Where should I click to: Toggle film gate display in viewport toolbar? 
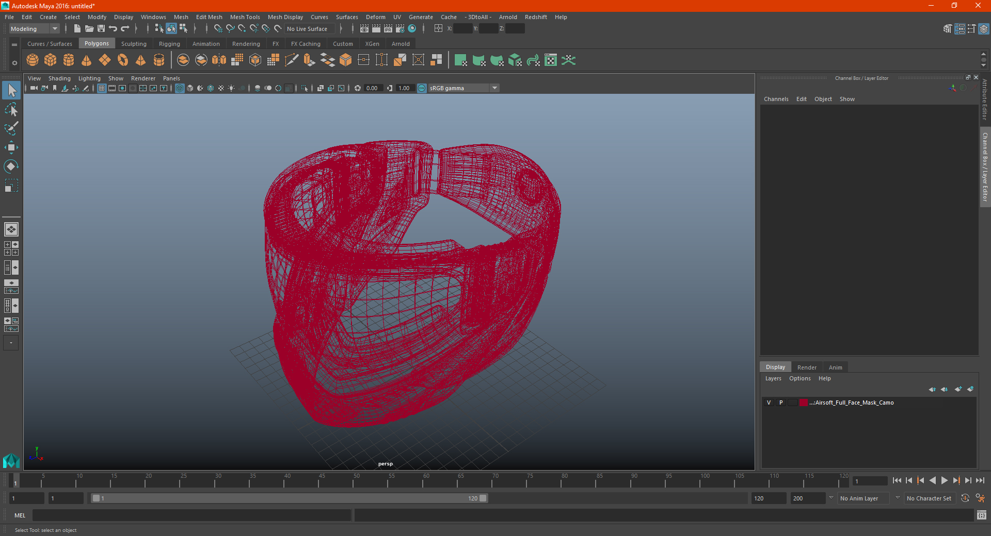[112, 88]
